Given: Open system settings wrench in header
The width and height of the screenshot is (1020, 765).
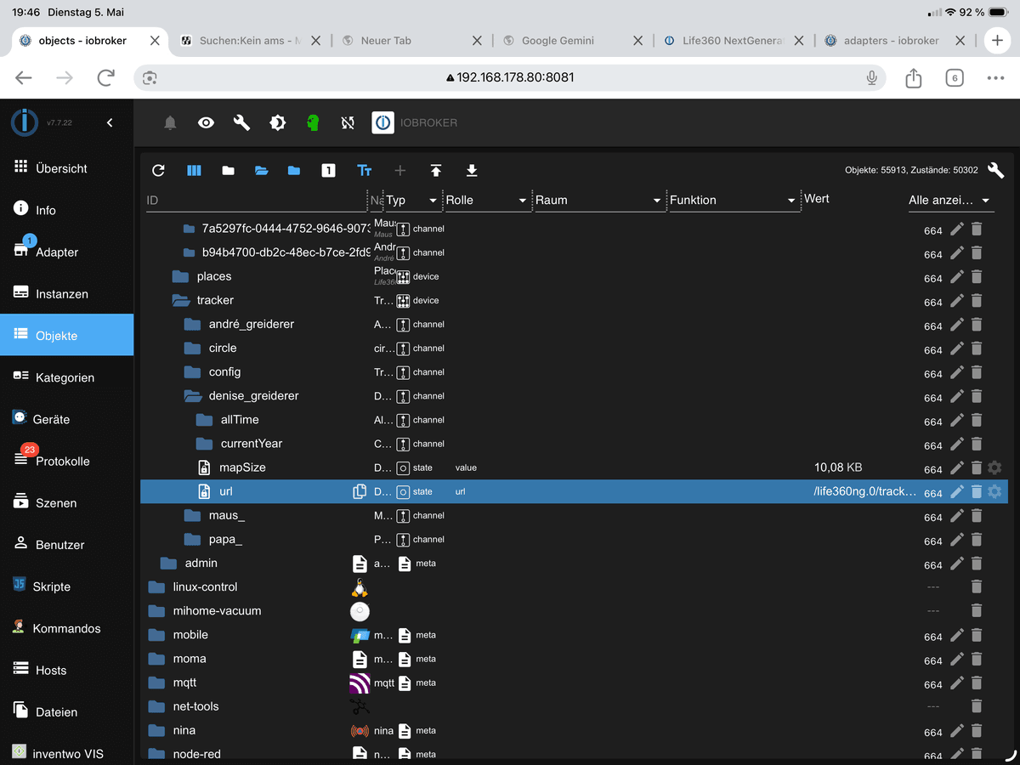Looking at the screenshot, I should [x=241, y=123].
